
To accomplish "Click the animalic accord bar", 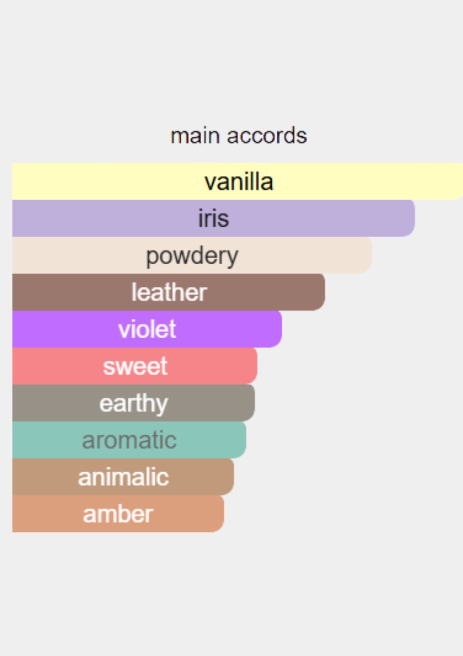I will (x=123, y=477).
